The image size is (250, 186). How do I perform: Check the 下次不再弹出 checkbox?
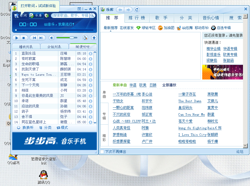tap(102, 151)
